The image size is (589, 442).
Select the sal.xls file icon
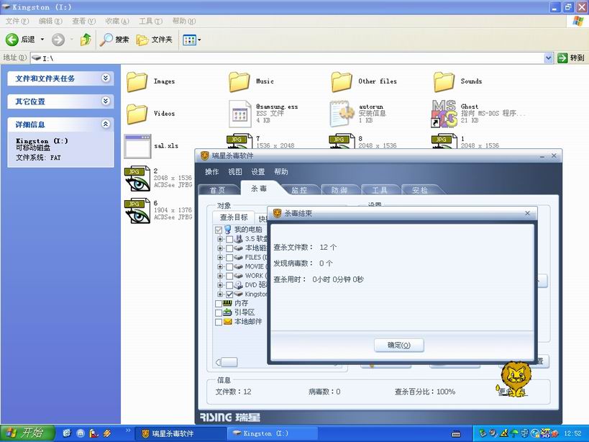pyautogui.click(x=138, y=146)
